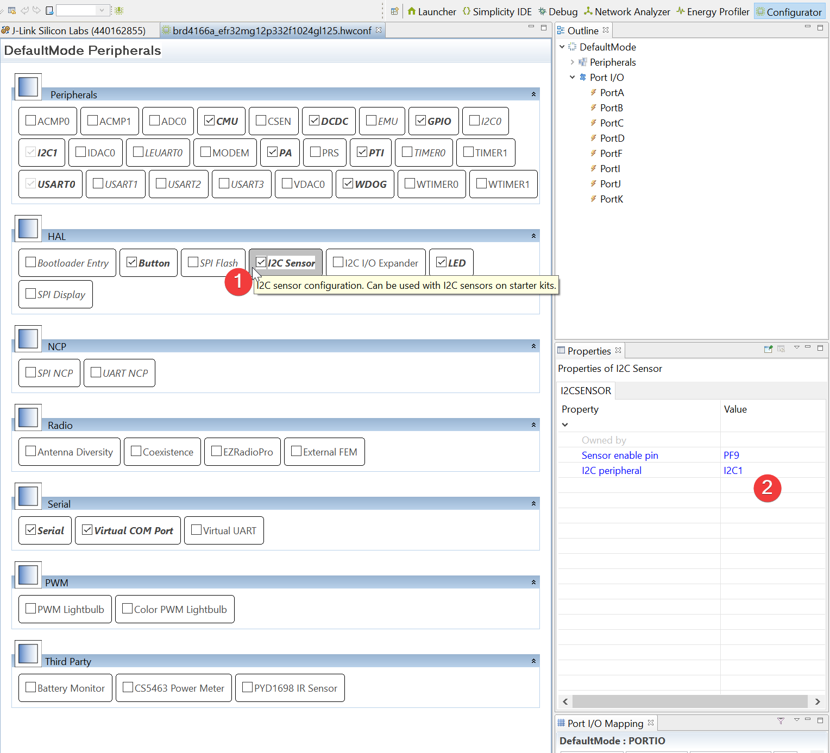
Task: Click the redo arrow in toolbar
Action: pos(37,10)
